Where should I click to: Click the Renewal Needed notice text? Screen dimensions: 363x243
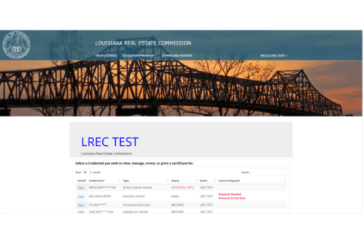(x=230, y=194)
